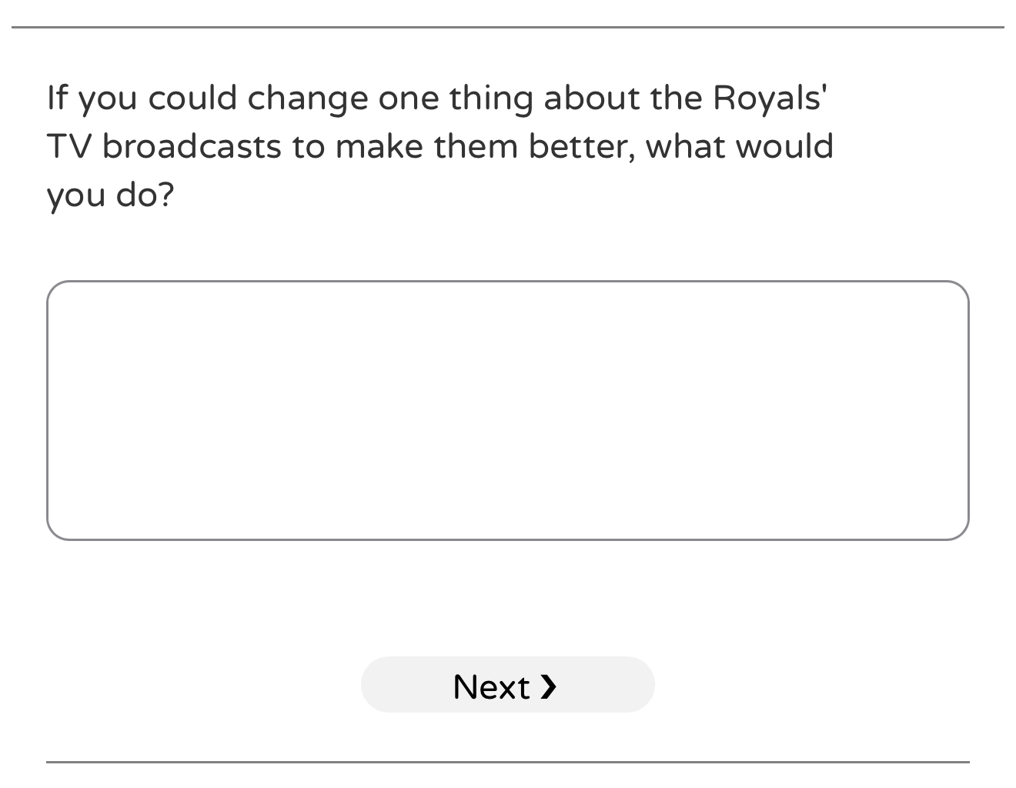The image size is (1016, 788).
Task: Click the answer box to begin typing
Action: point(507,410)
